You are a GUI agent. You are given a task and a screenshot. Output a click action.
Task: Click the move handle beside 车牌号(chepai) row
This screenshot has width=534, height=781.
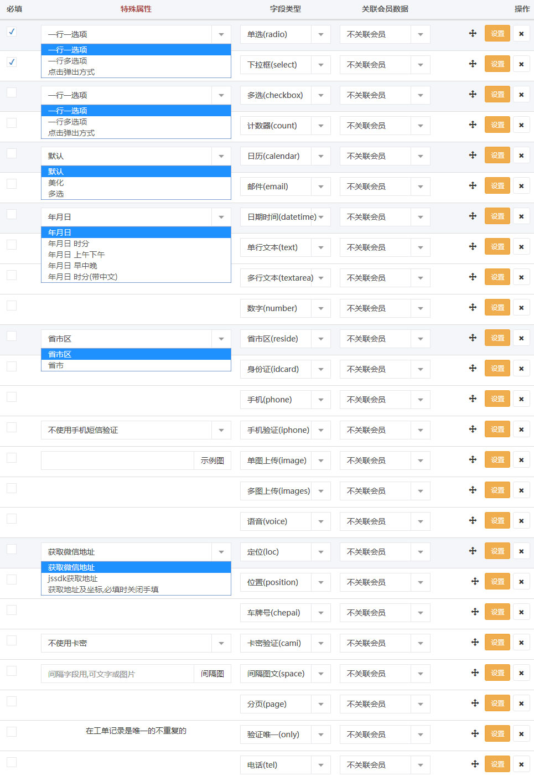point(474,612)
